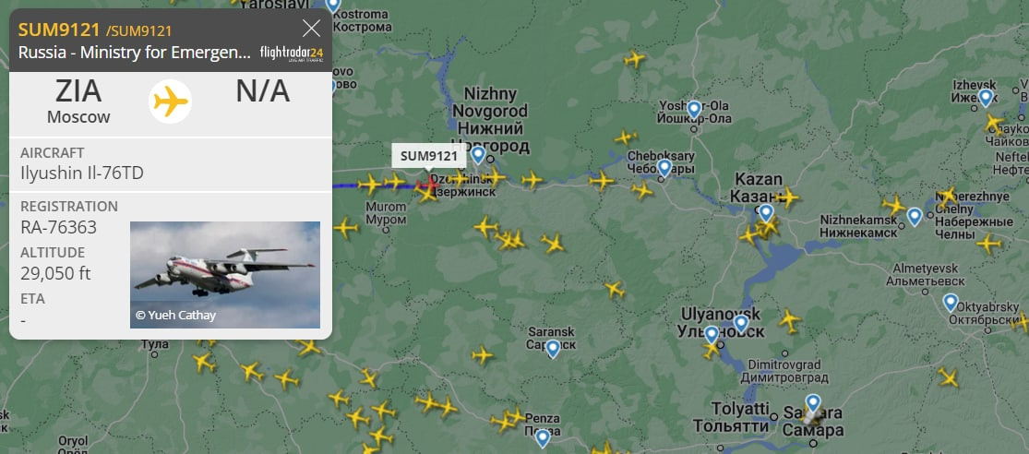1029x454 pixels.
Task: Select the Samara airport pin
Action: (x=813, y=403)
